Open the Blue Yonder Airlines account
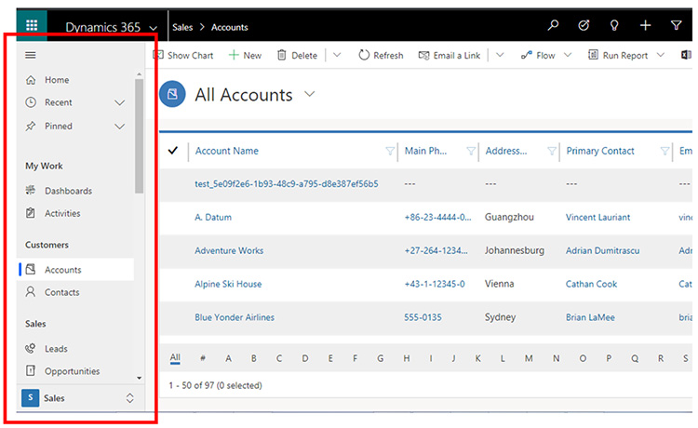 point(235,317)
